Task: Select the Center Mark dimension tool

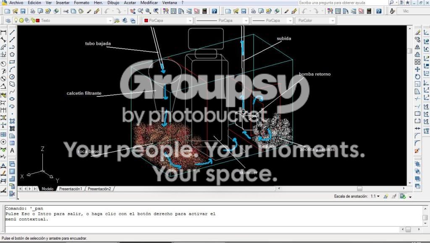Action: point(3,142)
